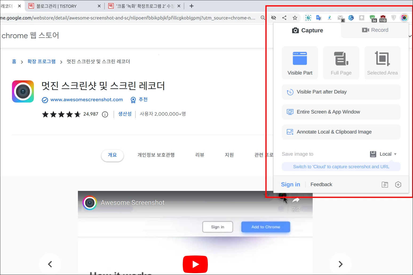Click the address bar URL field
The width and height of the screenshot is (413, 275).
[128, 18]
